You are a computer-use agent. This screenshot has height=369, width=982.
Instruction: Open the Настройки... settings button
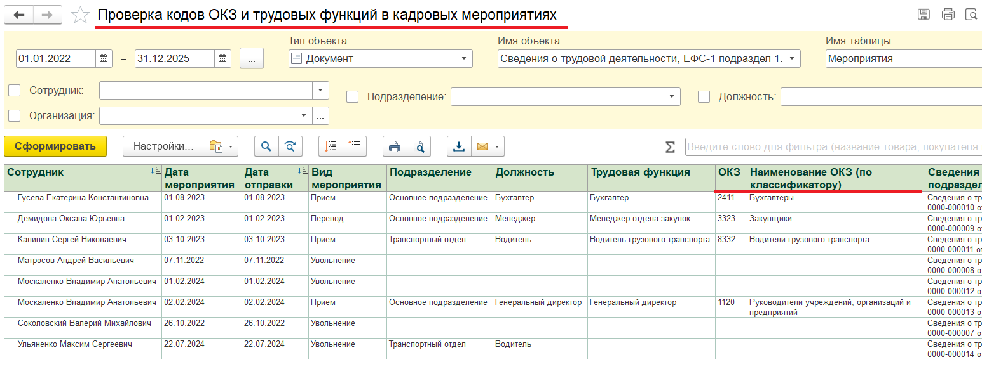click(163, 146)
